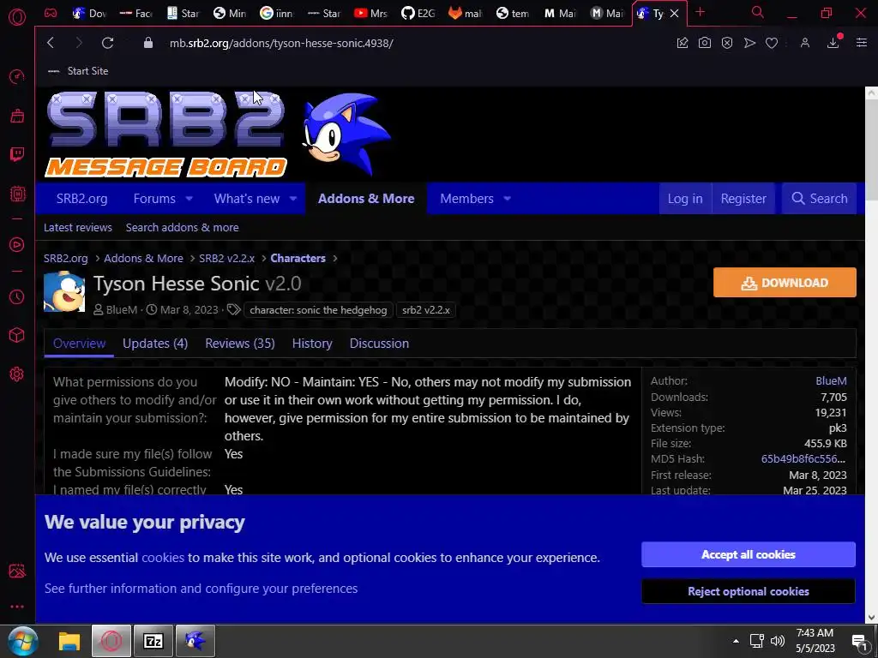Image resolution: width=878 pixels, height=658 pixels.
Task: Open the send/flow arrow icon
Action: tap(749, 43)
